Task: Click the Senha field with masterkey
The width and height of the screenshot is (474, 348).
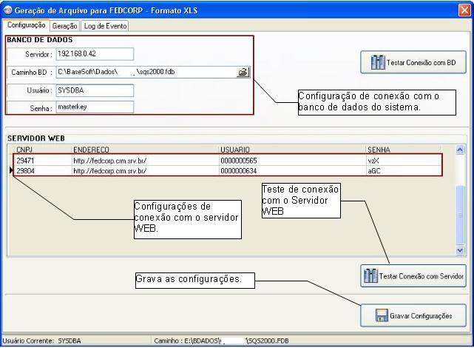Action: 94,107
